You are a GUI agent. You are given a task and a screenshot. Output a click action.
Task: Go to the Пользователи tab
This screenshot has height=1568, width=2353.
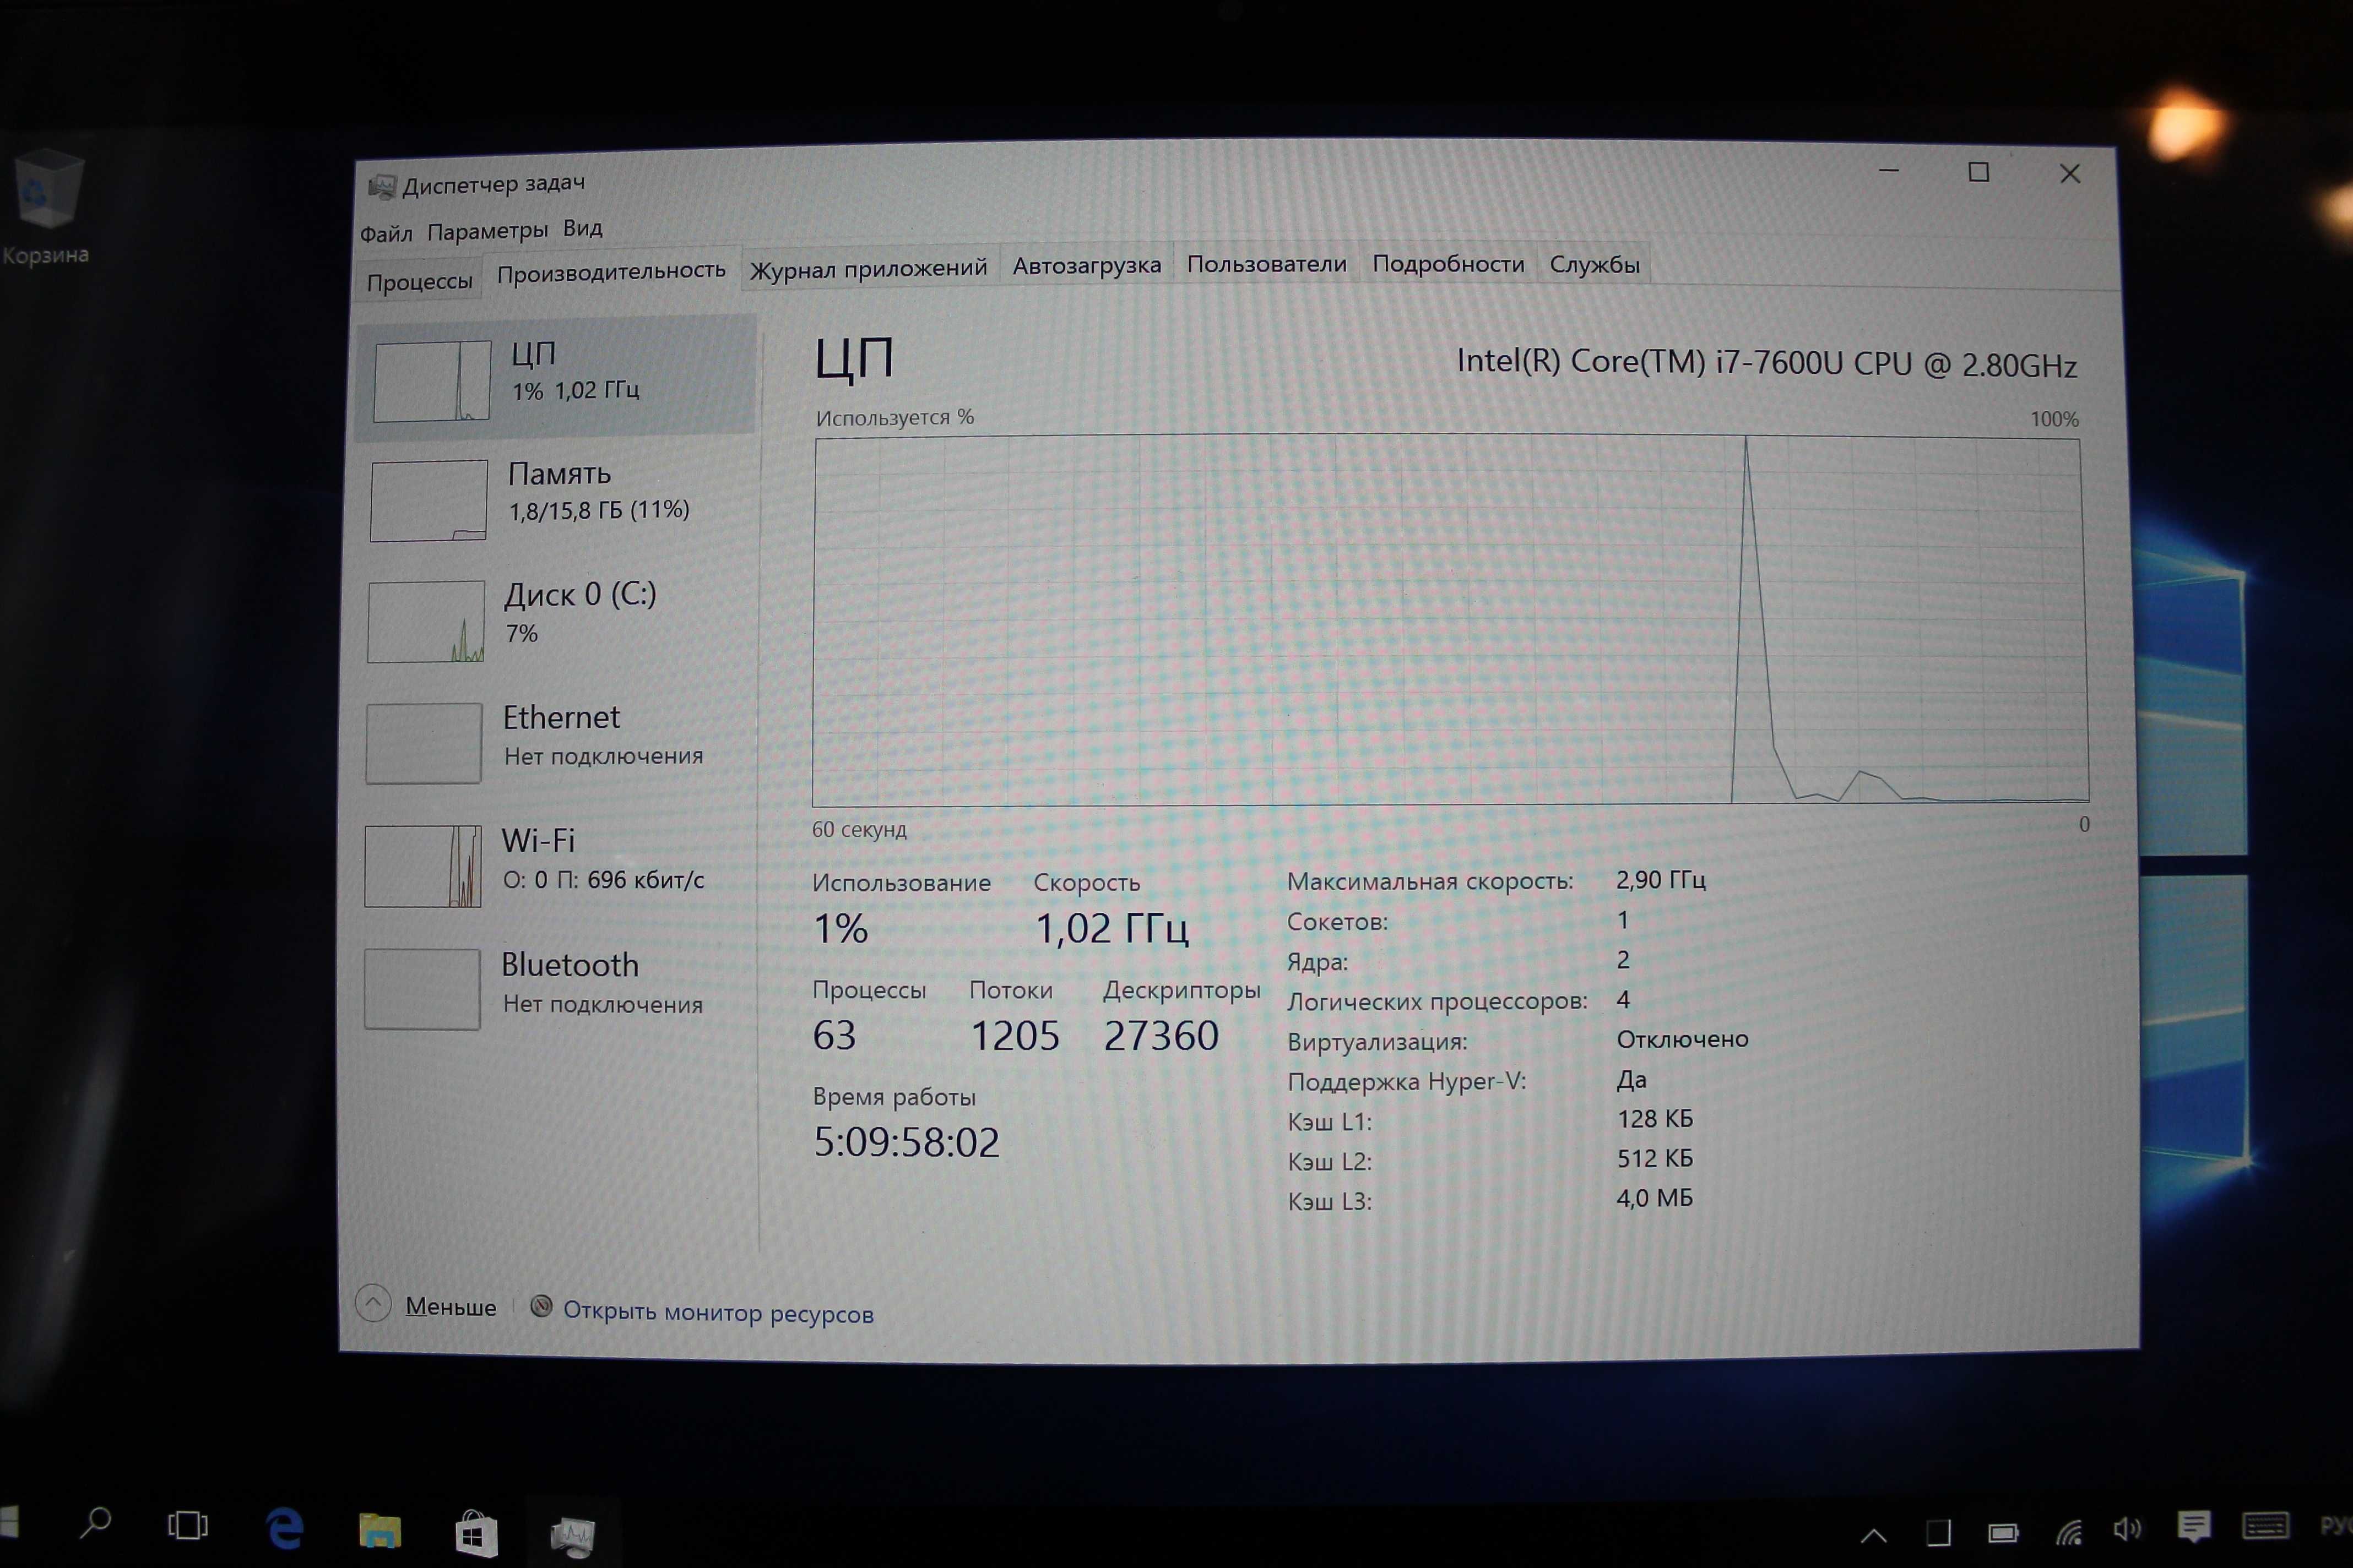pyautogui.click(x=1266, y=264)
